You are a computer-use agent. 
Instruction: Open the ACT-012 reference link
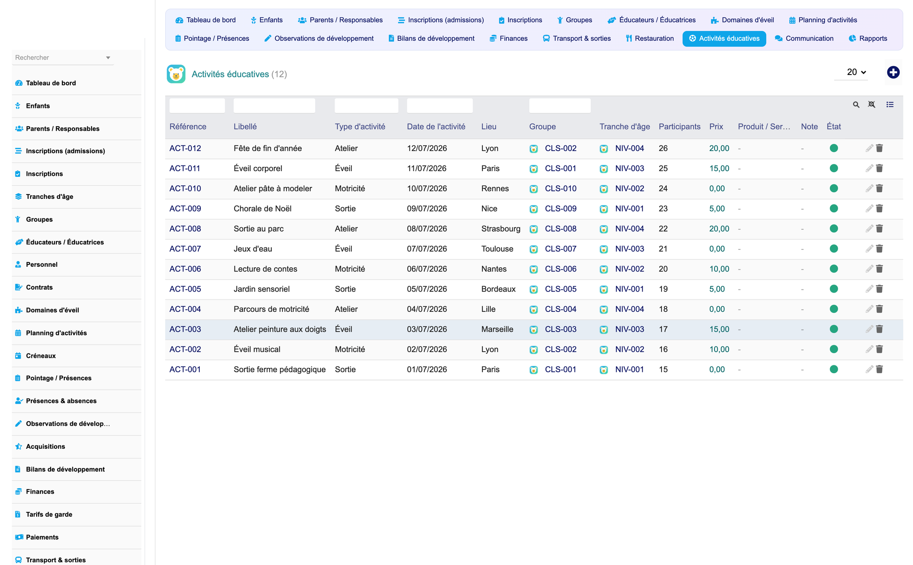[x=185, y=148]
